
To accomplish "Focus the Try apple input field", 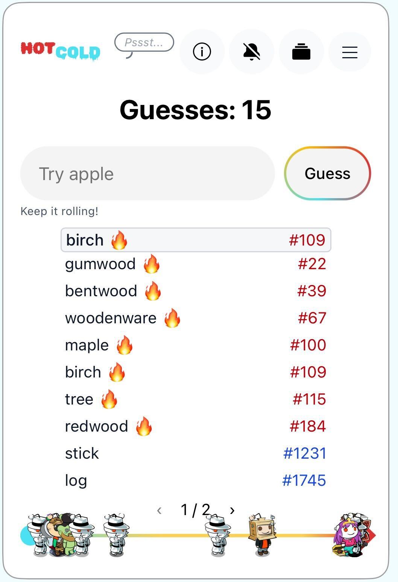I will pyautogui.click(x=147, y=173).
